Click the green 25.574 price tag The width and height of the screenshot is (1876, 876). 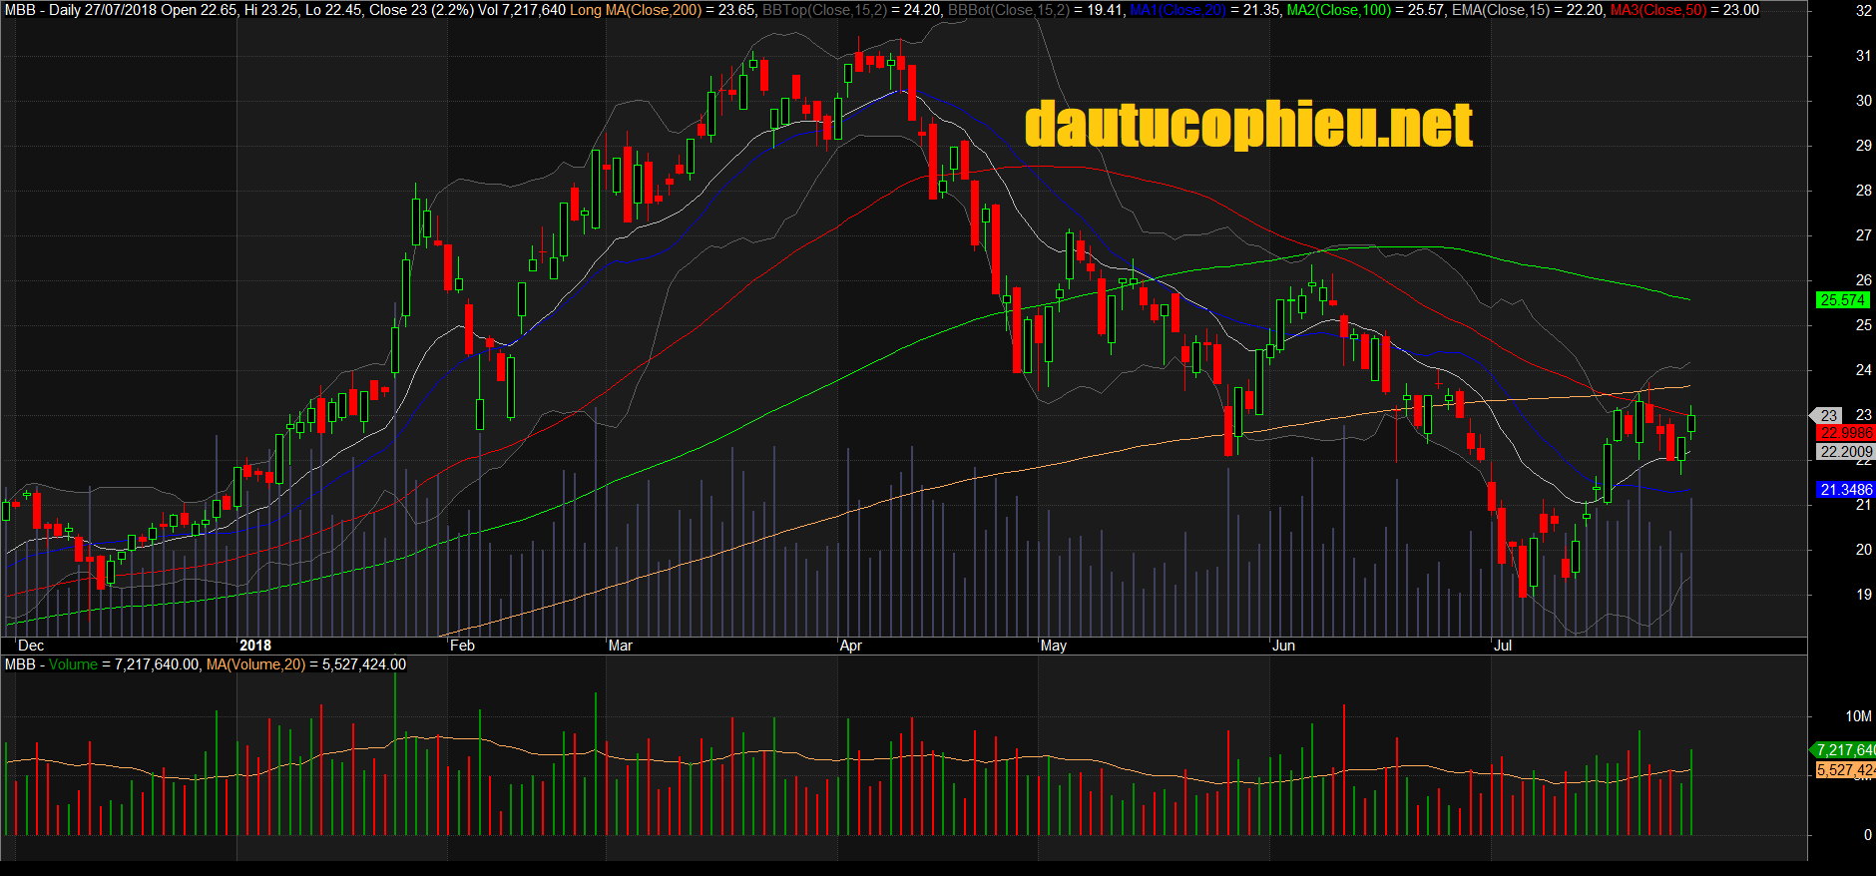1842,300
